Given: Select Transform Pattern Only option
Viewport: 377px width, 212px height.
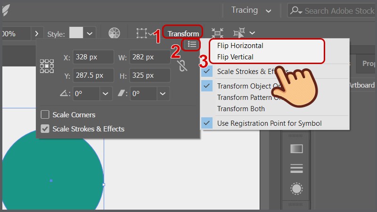Looking at the screenshot, I should click(x=275, y=98).
